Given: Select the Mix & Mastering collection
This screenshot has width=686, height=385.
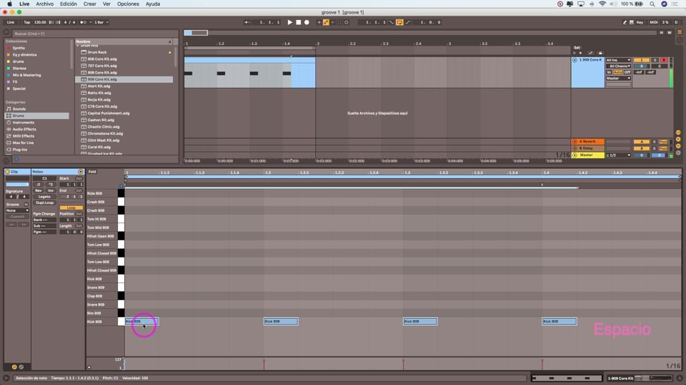Looking at the screenshot, I should coord(26,75).
